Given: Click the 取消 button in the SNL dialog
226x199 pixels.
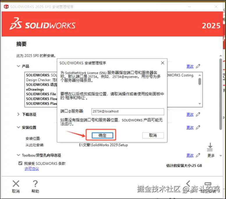Looking at the screenshot, I should [x=153, y=135].
